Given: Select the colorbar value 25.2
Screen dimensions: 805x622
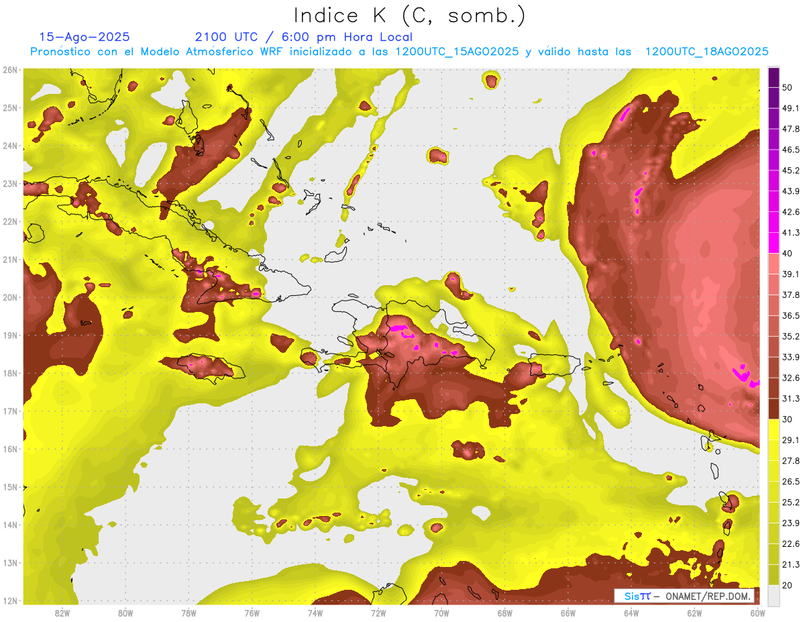Looking at the screenshot, I should click(790, 502).
